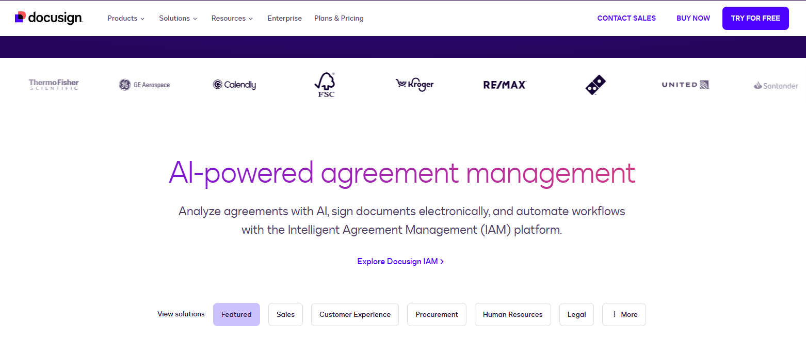
Task: Click the FSC certification logo
Action: 325,84
